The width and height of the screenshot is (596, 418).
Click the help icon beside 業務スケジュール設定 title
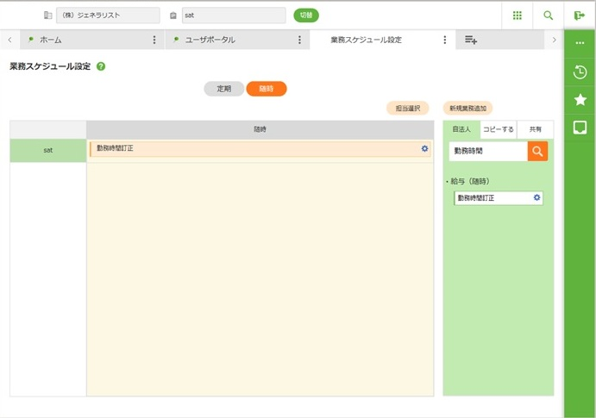(101, 66)
